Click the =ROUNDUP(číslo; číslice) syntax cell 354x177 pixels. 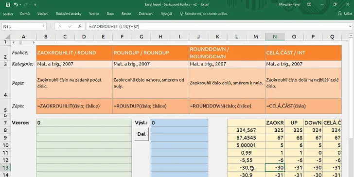pyautogui.click(x=150, y=106)
